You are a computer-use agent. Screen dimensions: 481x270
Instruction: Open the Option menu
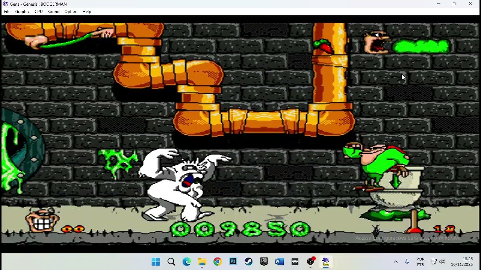point(71,12)
